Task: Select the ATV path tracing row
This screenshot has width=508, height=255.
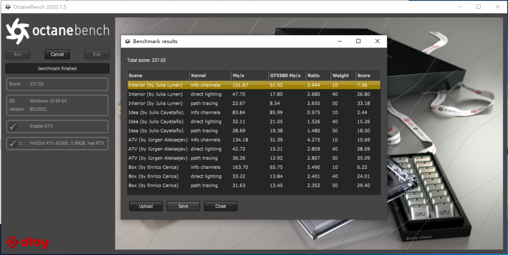Action: tap(254, 158)
